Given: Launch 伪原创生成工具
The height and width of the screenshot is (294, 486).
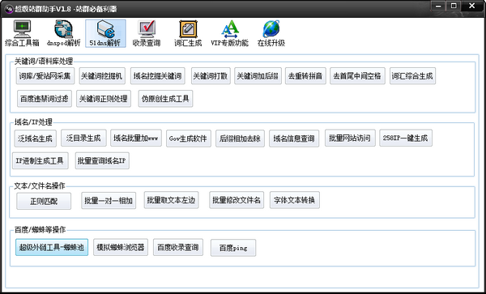Looking at the screenshot, I should 165,99.
